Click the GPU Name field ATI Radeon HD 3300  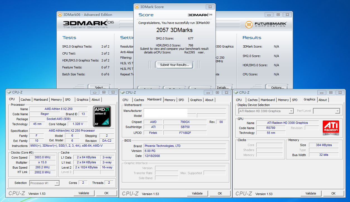pyautogui.click(x=288, y=123)
